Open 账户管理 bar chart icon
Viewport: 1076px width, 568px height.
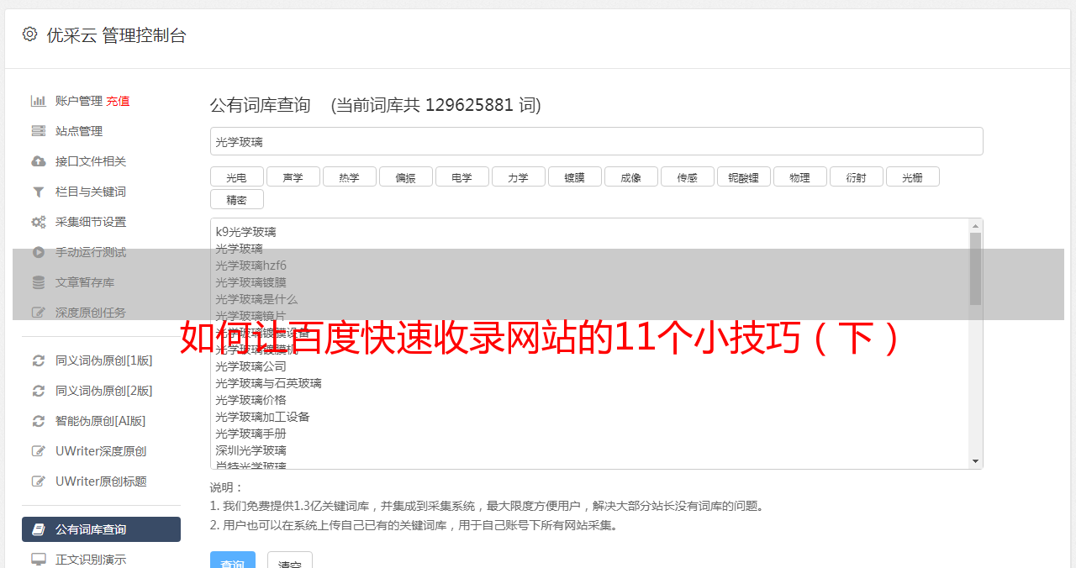pos(38,101)
